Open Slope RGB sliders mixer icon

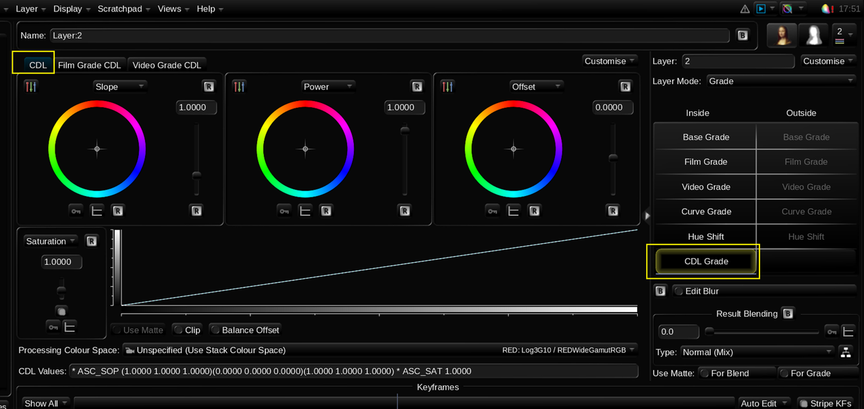[x=31, y=86]
